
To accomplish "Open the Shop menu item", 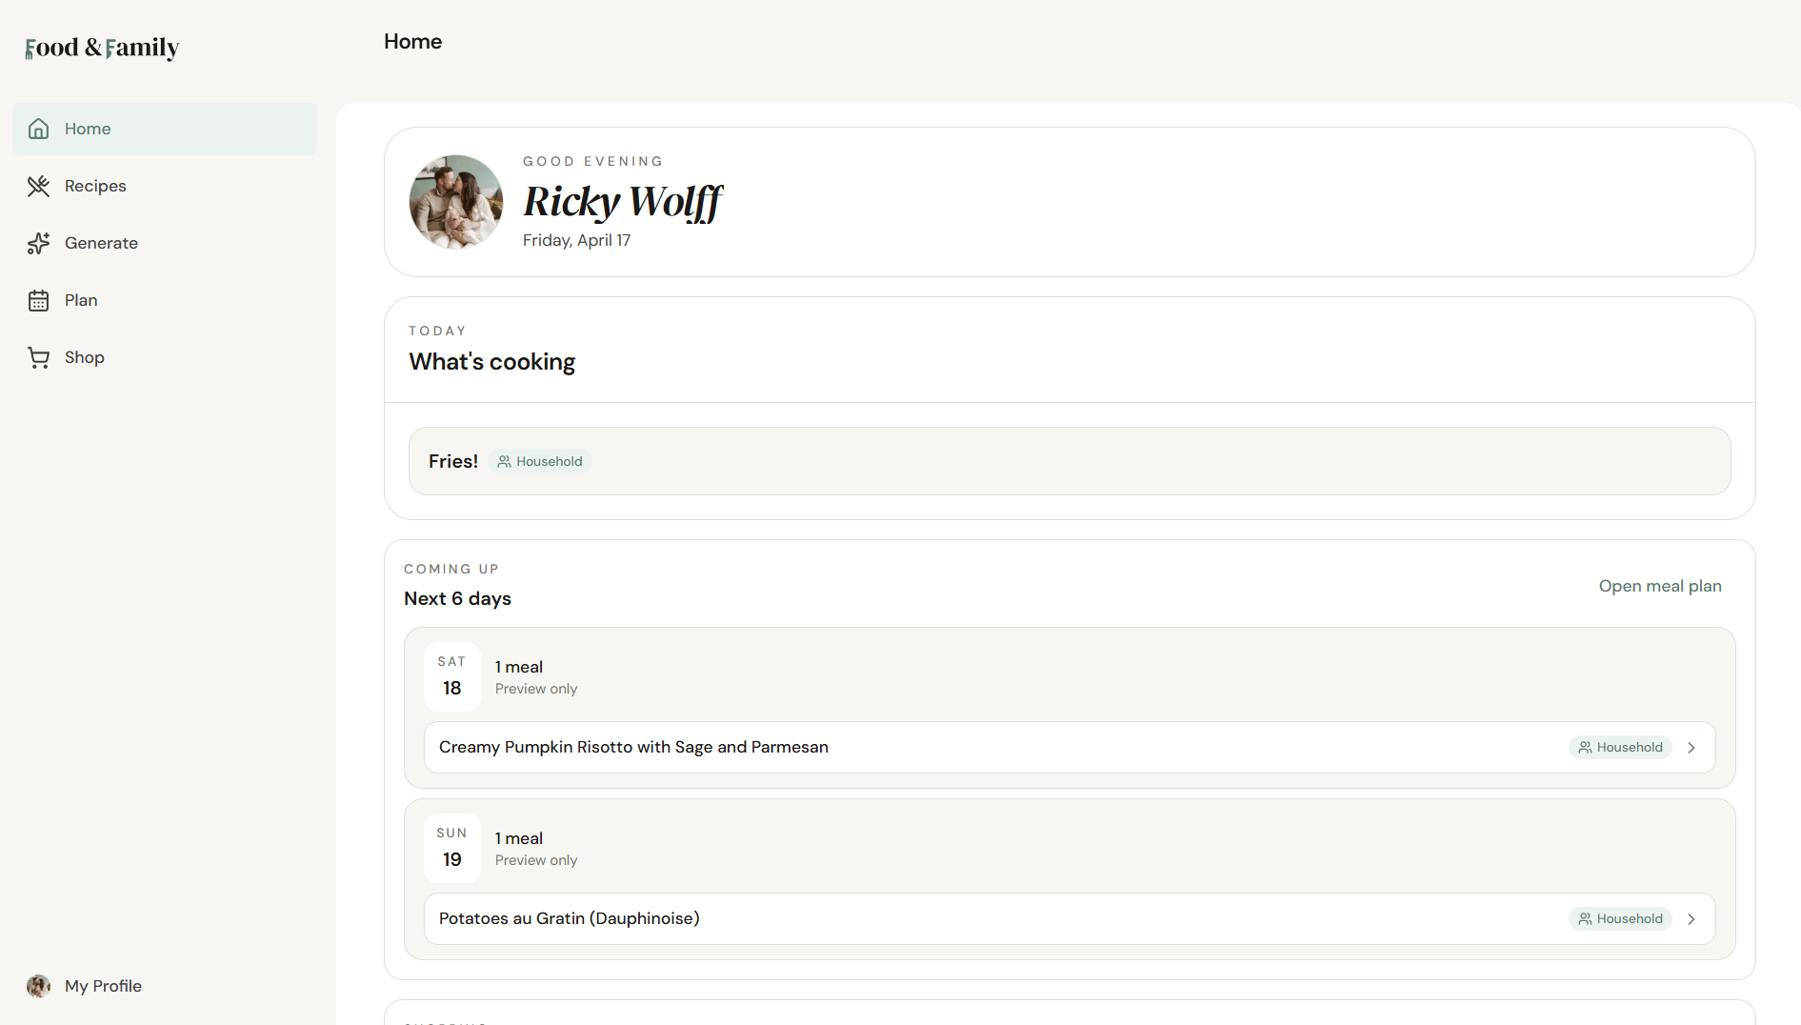I will point(85,357).
